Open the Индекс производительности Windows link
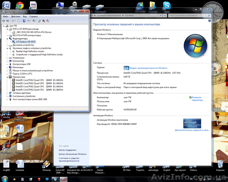 (148, 68)
